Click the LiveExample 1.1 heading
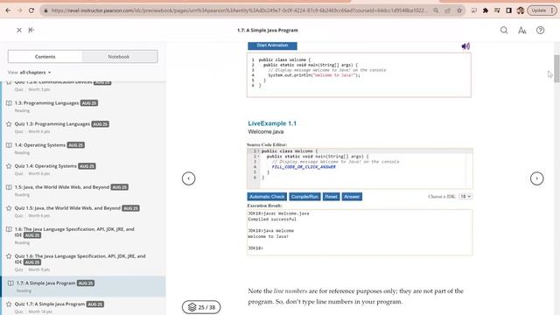 272,123
